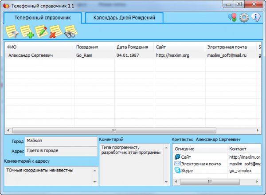Screen dimensions: 266x195
Task: Sort by the Электронная почта column header
Action: [231, 47]
